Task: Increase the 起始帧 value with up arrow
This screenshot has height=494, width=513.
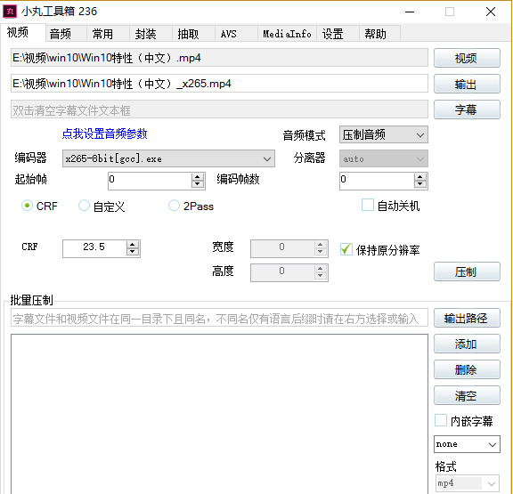Action: 198,177
